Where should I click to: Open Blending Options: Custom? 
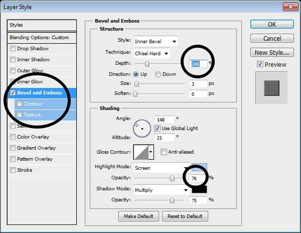pos(42,38)
